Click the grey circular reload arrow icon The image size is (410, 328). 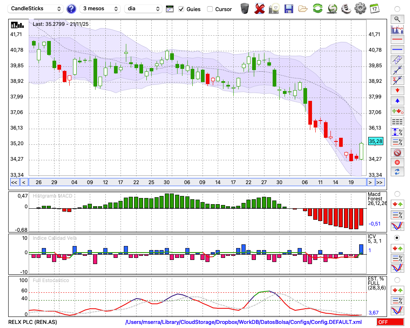click(x=332, y=9)
